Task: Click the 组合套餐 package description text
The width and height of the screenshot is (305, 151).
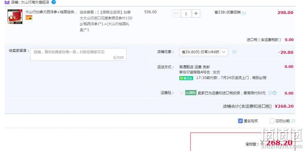Action: click(x=106, y=21)
